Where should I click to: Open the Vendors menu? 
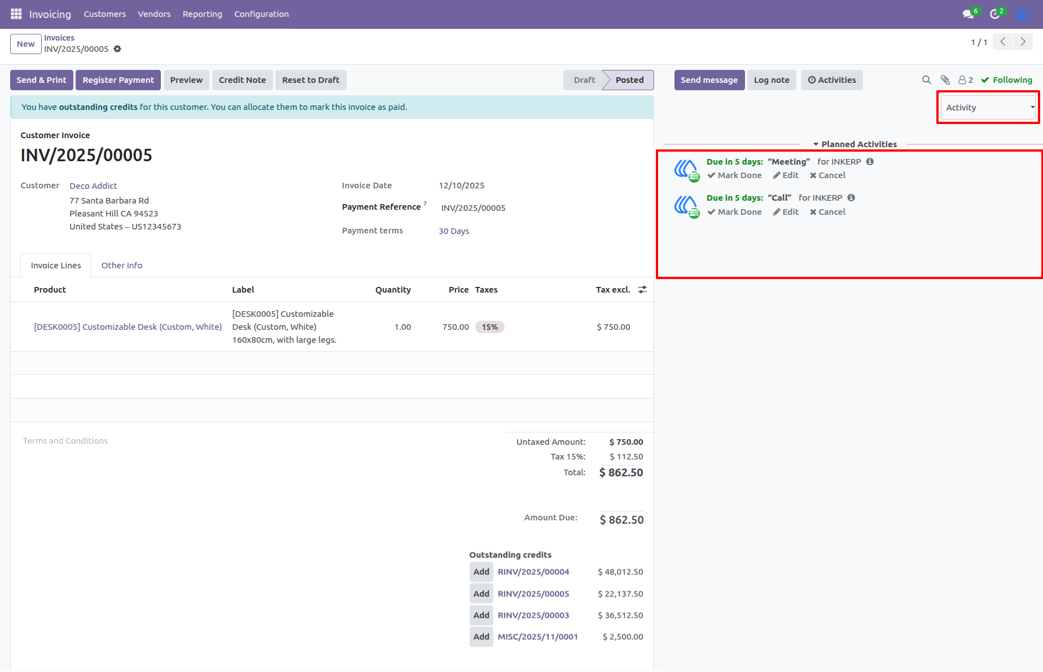tap(154, 14)
